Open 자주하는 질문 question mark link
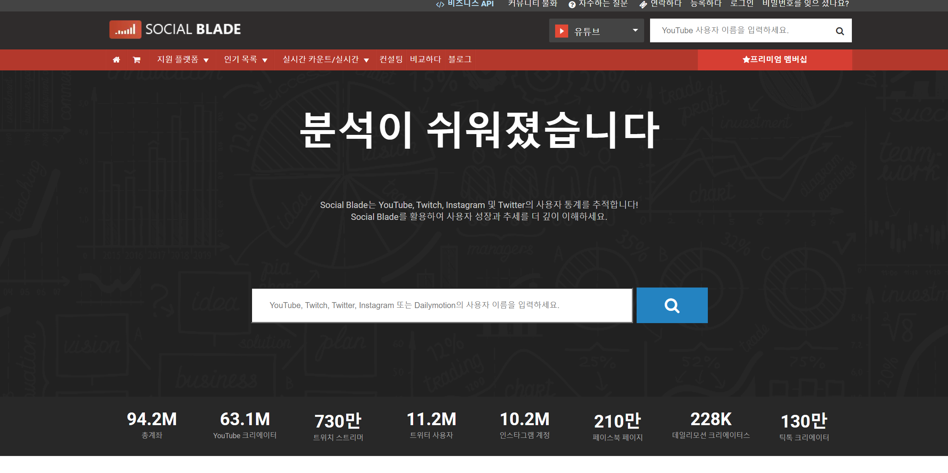The width and height of the screenshot is (948, 473). [598, 4]
